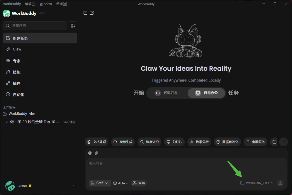Open 技能 skills section
Image resolution: width=292 pixels, height=195 pixels.
(40, 72)
